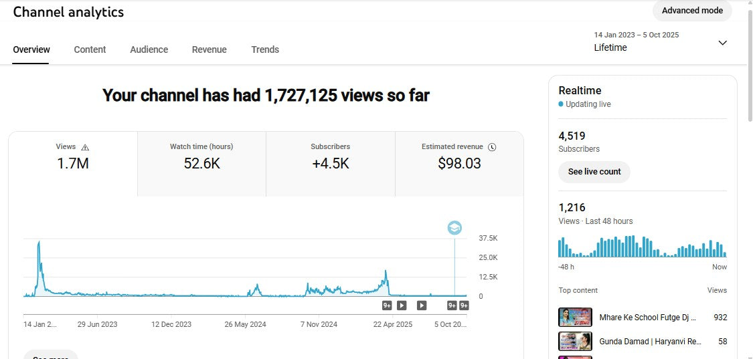Open the Lifetime date range selector
The height and width of the screenshot is (359, 753).
click(x=610, y=47)
